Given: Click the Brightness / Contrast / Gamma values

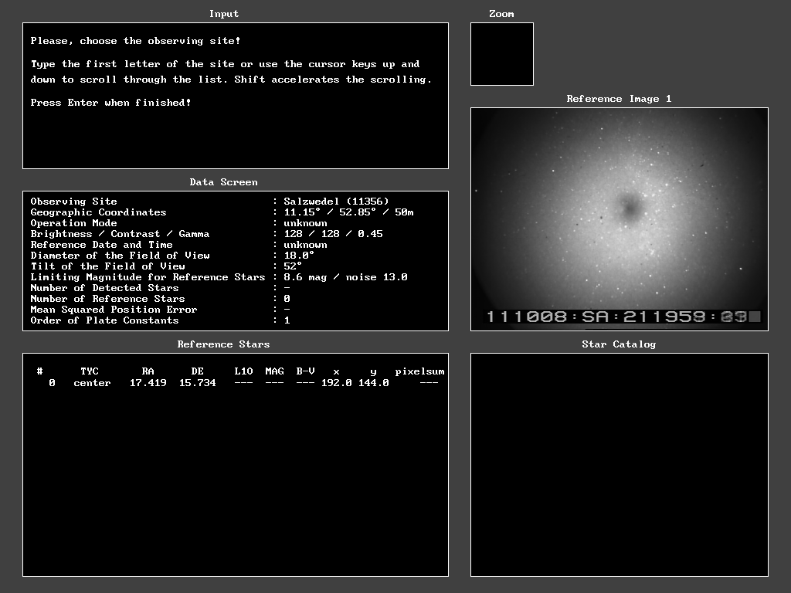Looking at the screenshot, I should pos(333,234).
